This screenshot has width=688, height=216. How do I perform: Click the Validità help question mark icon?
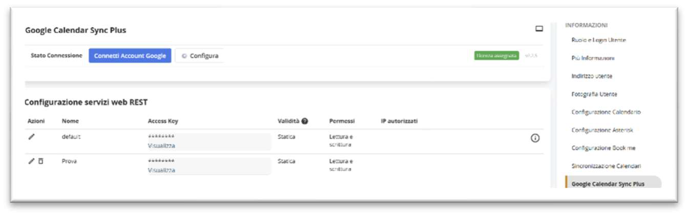305,121
